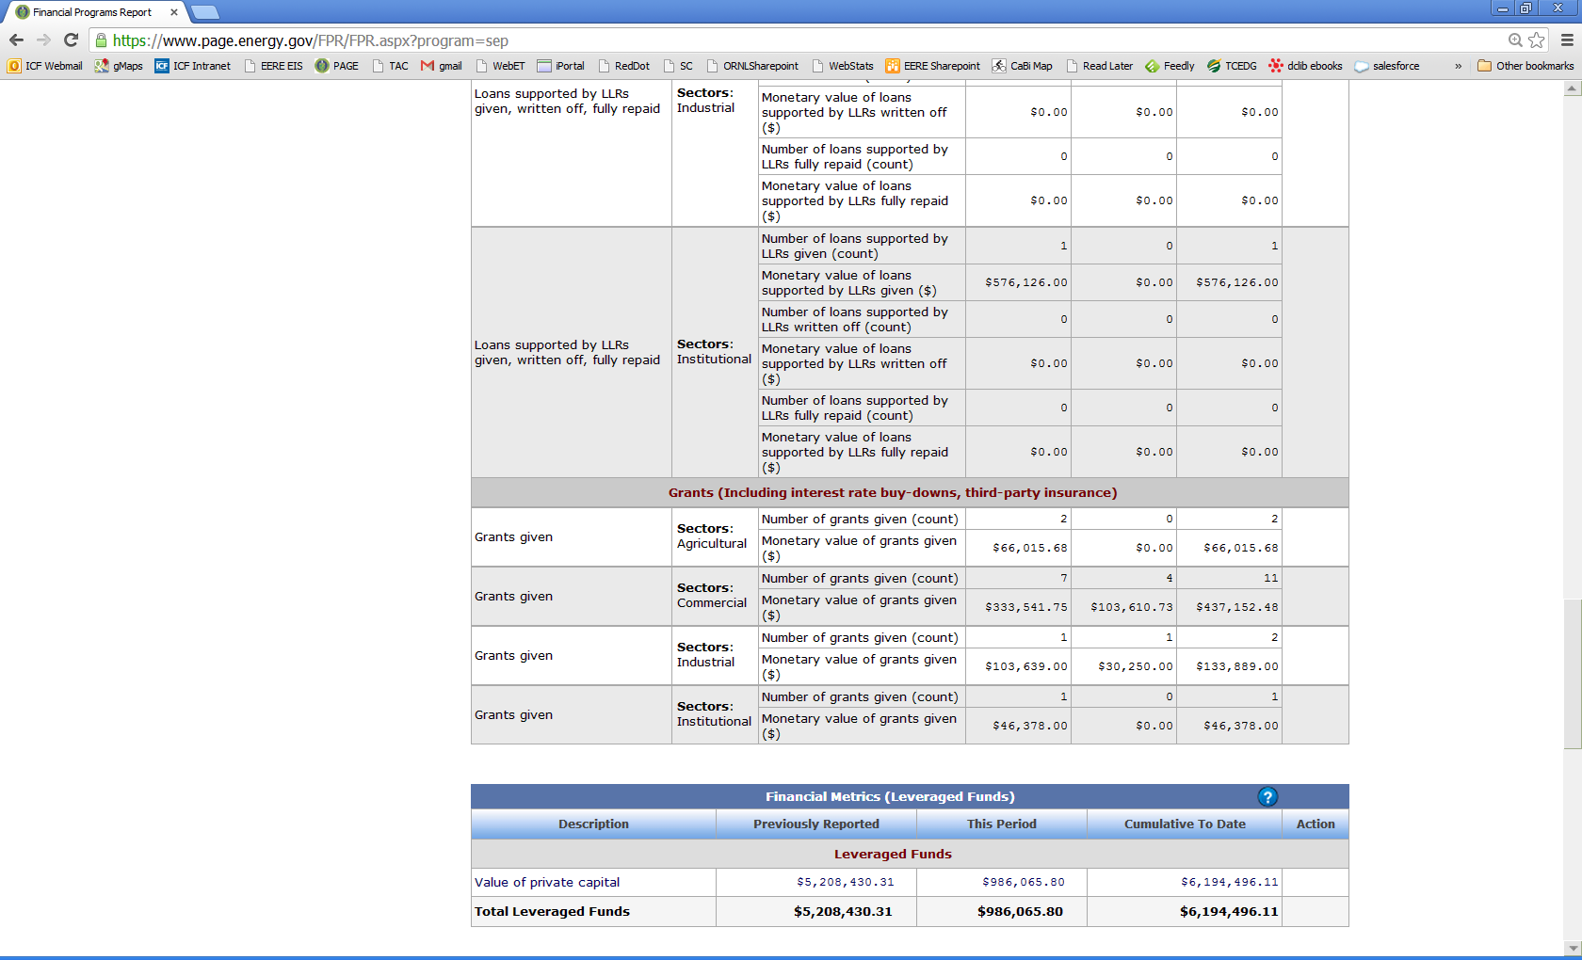Open the Feedly bookmark
Screen dimensions: 1582x960
point(1170,66)
